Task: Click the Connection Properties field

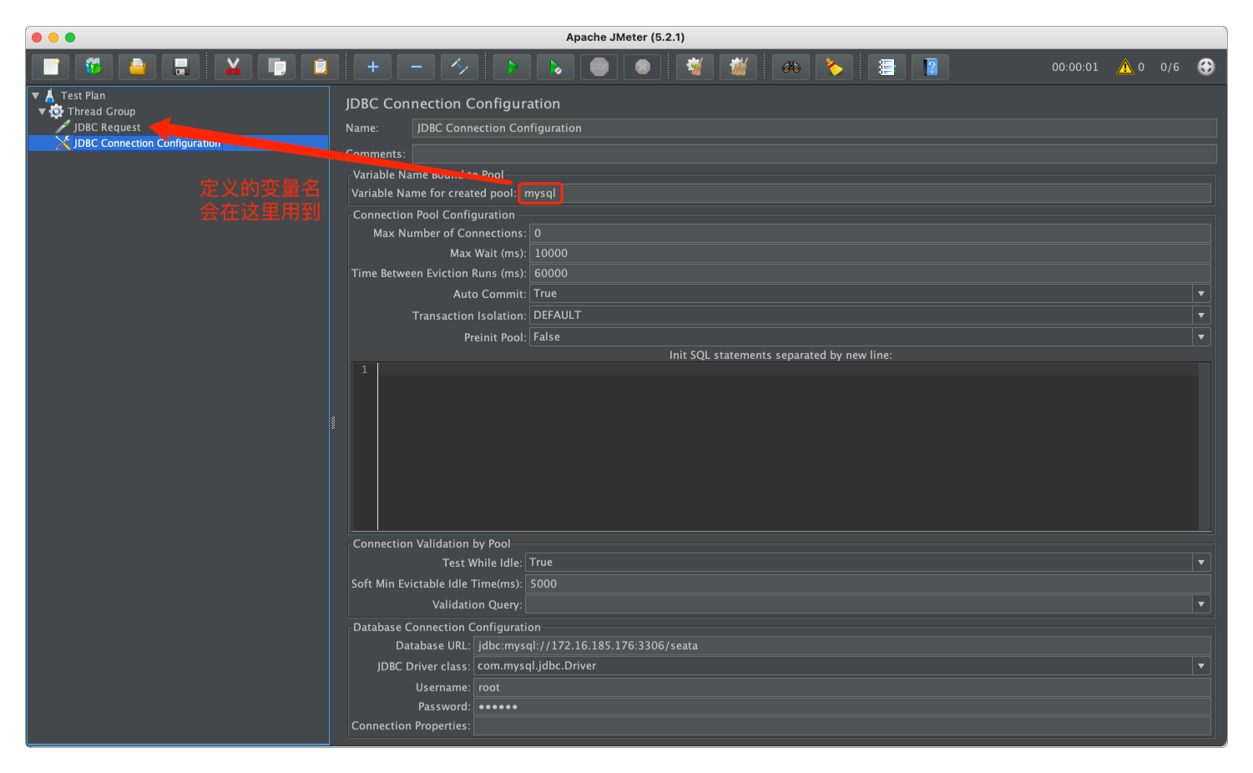Action: tap(841, 725)
